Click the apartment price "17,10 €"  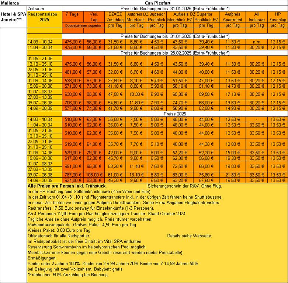(x=233, y=94)
